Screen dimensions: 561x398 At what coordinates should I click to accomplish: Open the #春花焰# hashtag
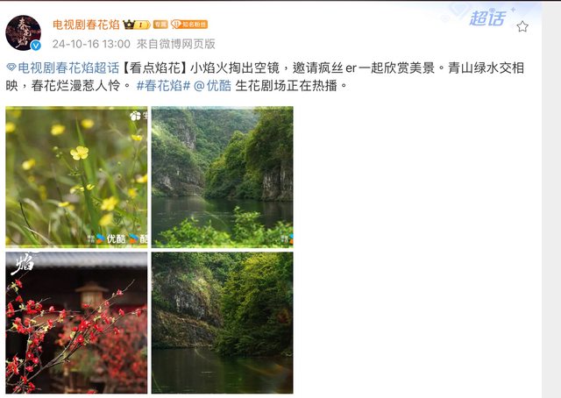coord(163,86)
